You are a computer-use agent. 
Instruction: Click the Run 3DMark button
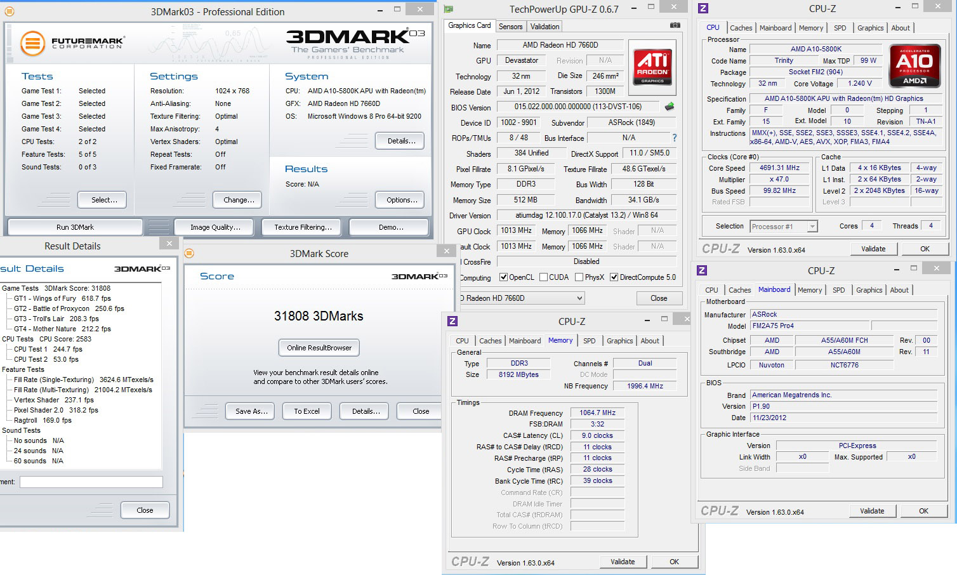click(75, 227)
